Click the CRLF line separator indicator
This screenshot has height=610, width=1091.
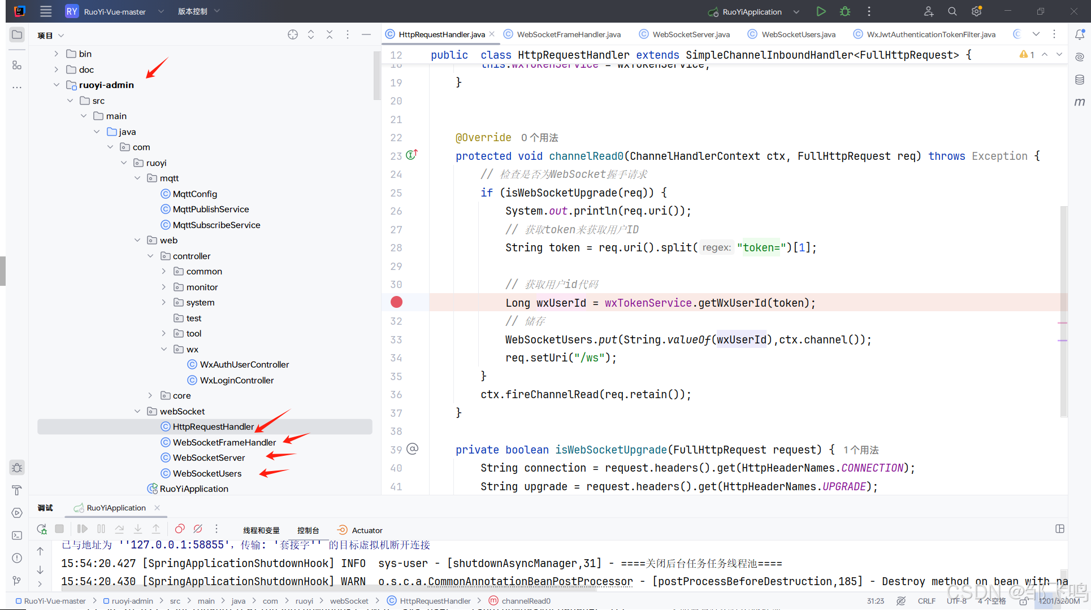(927, 601)
